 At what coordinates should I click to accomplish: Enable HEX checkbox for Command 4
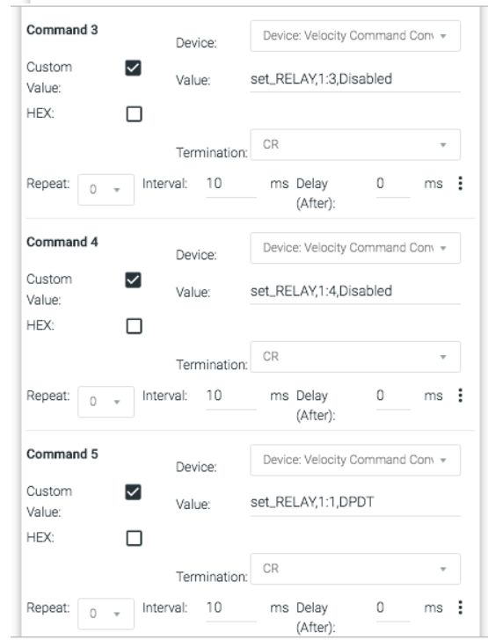point(134,326)
